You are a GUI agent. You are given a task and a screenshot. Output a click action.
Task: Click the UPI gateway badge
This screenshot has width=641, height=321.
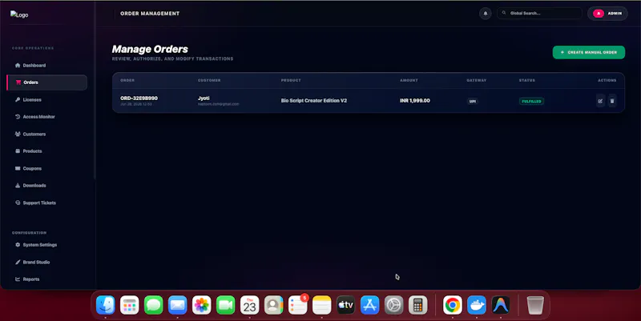tap(473, 102)
